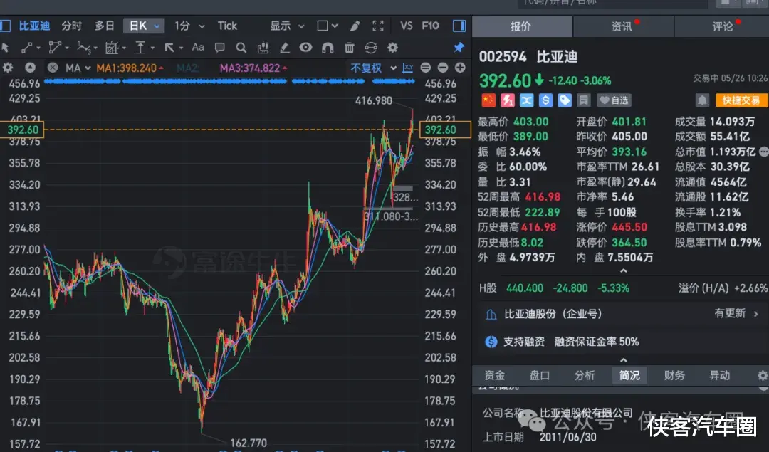Click the magnifier zoom tool
This screenshot has width=769, height=452.
[x=241, y=48]
